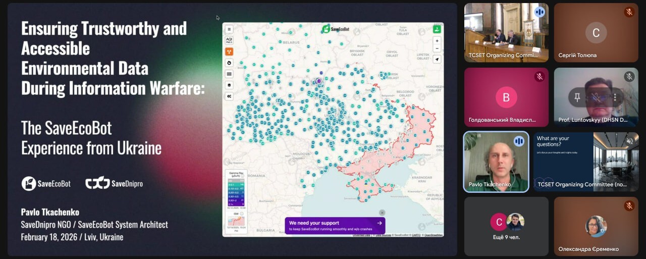Select Pavlo Tkachenko's video thumbnail
The width and height of the screenshot is (646, 259).
tap(496, 162)
